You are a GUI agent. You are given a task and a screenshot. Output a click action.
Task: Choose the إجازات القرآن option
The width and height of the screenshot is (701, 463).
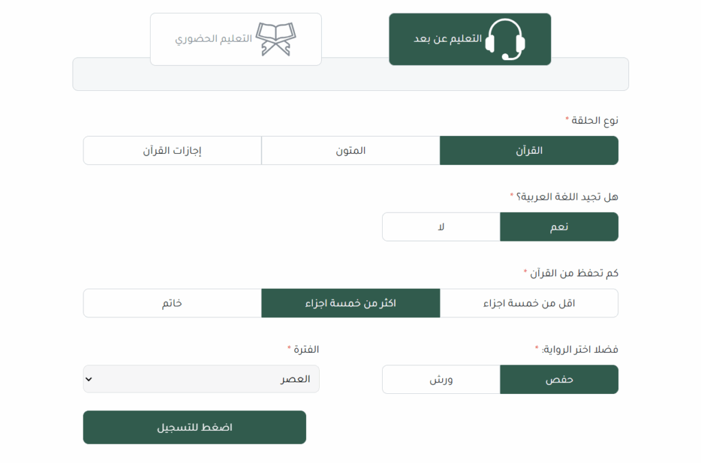tap(172, 150)
